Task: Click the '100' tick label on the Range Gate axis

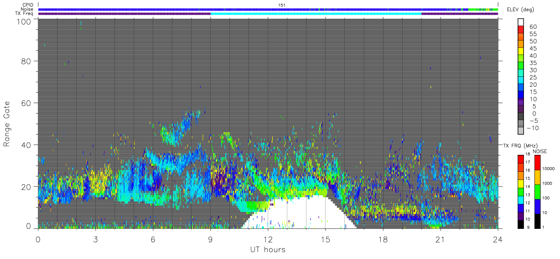Action: [x=25, y=21]
